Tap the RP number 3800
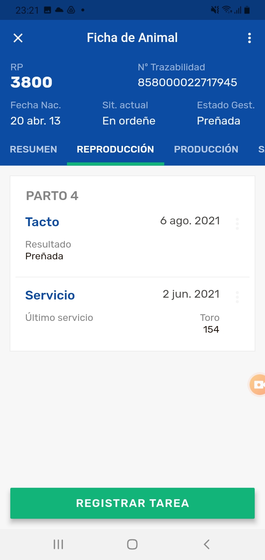 click(31, 82)
